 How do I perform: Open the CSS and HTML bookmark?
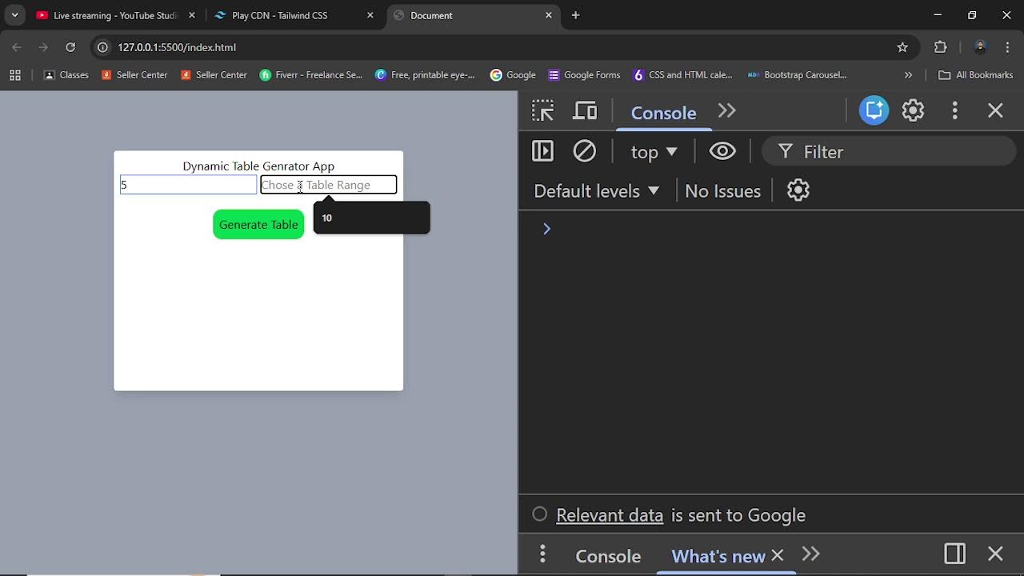pos(682,74)
